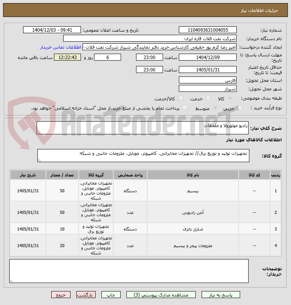The width and height of the screenshot is (291, 305).
Task: Click the 'بیسیم' item name cell
Action: tap(193, 191)
